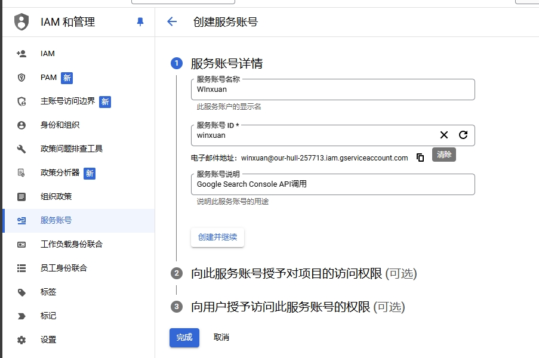Copy the service account email address
The height and width of the screenshot is (358, 539).
tap(420, 158)
